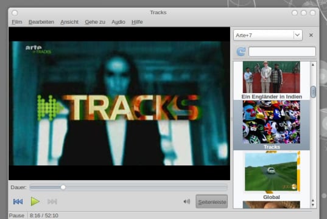
Task: Click the video playback area
Action: coord(119,103)
